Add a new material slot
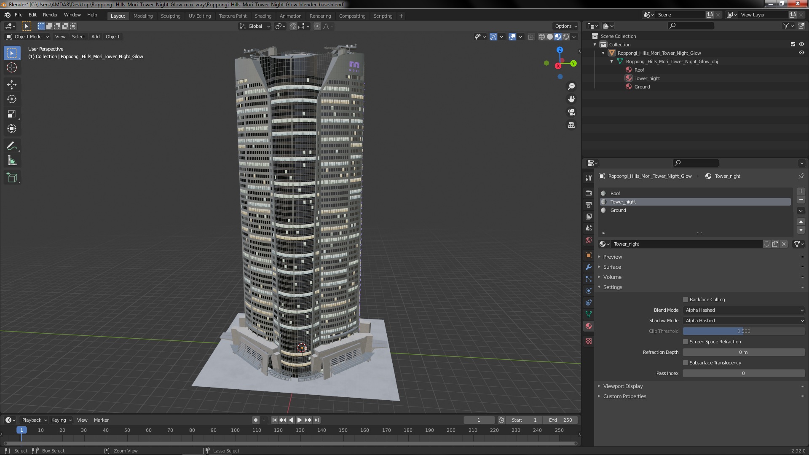Viewport: 809px width, 455px height. [x=801, y=191]
